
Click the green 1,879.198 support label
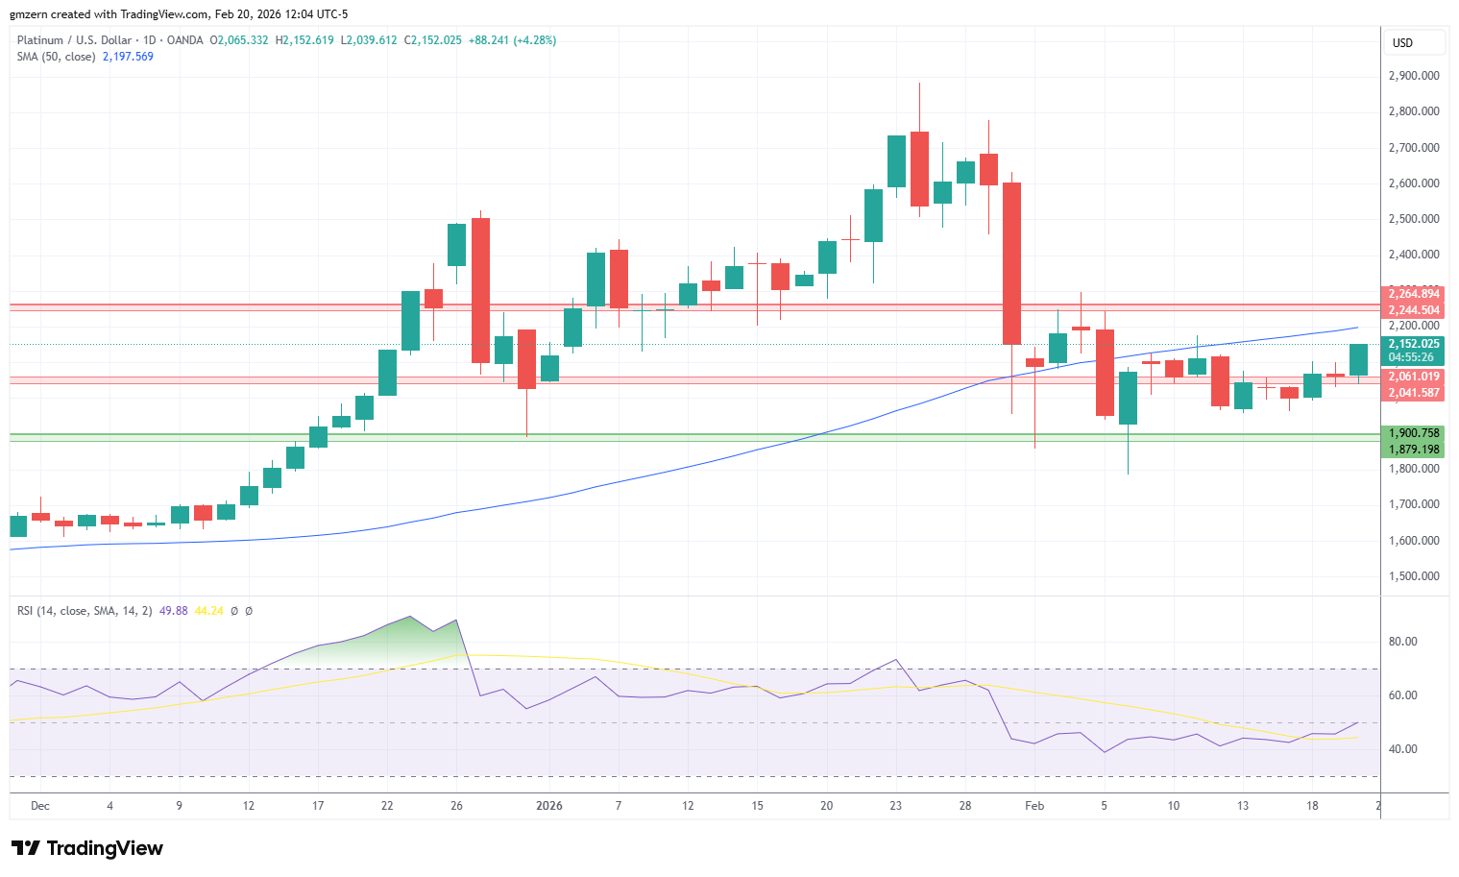coord(1412,450)
